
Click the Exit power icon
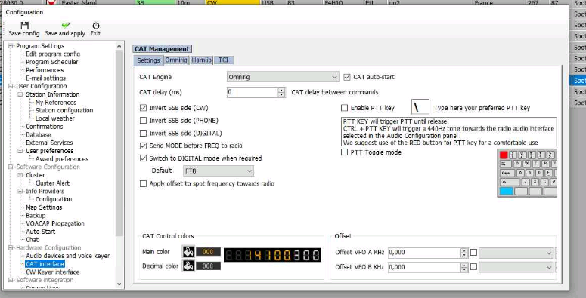tap(96, 26)
